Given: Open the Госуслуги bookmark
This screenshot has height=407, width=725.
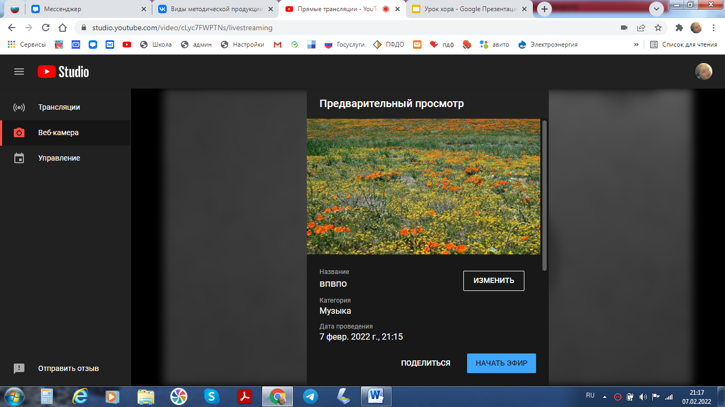Looking at the screenshot, I should coord(344,45).
